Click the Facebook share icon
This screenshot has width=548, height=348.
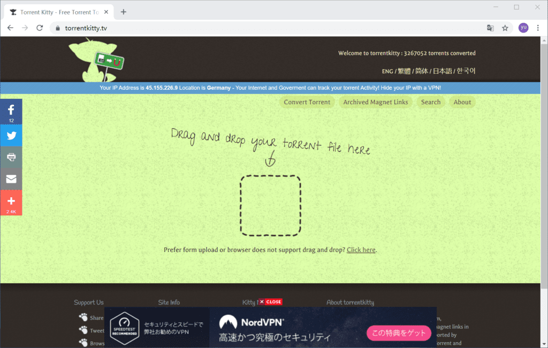11,111
